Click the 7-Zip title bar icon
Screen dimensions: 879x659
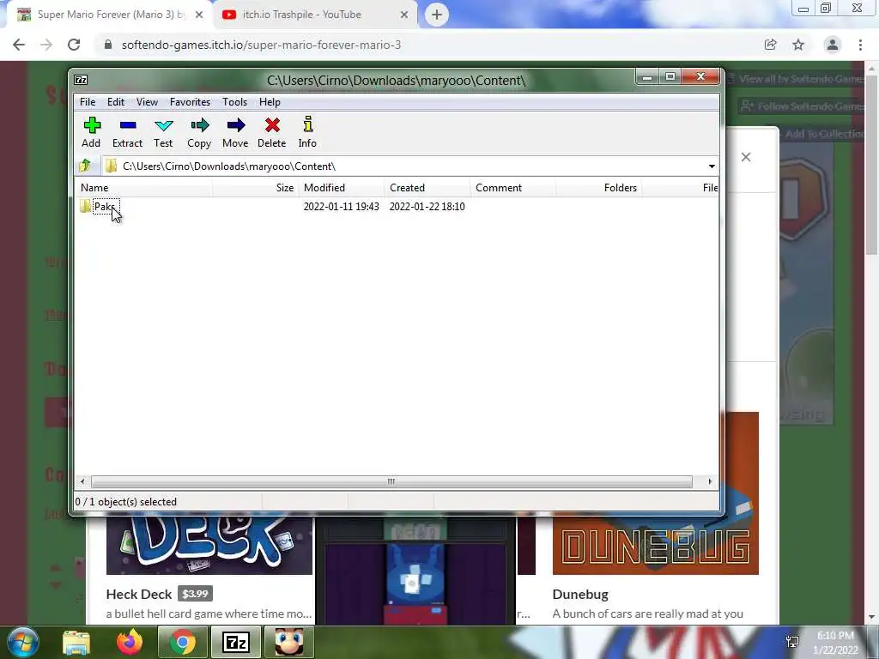[x=81, y=80]
